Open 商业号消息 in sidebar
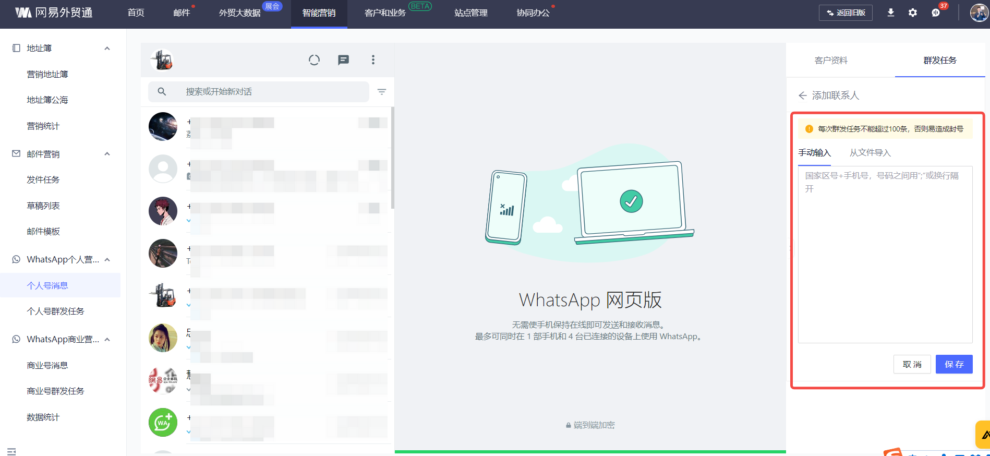 point(47,365)
